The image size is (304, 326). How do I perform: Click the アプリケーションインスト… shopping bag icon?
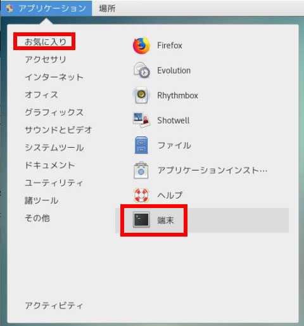(x=141, y=170)
